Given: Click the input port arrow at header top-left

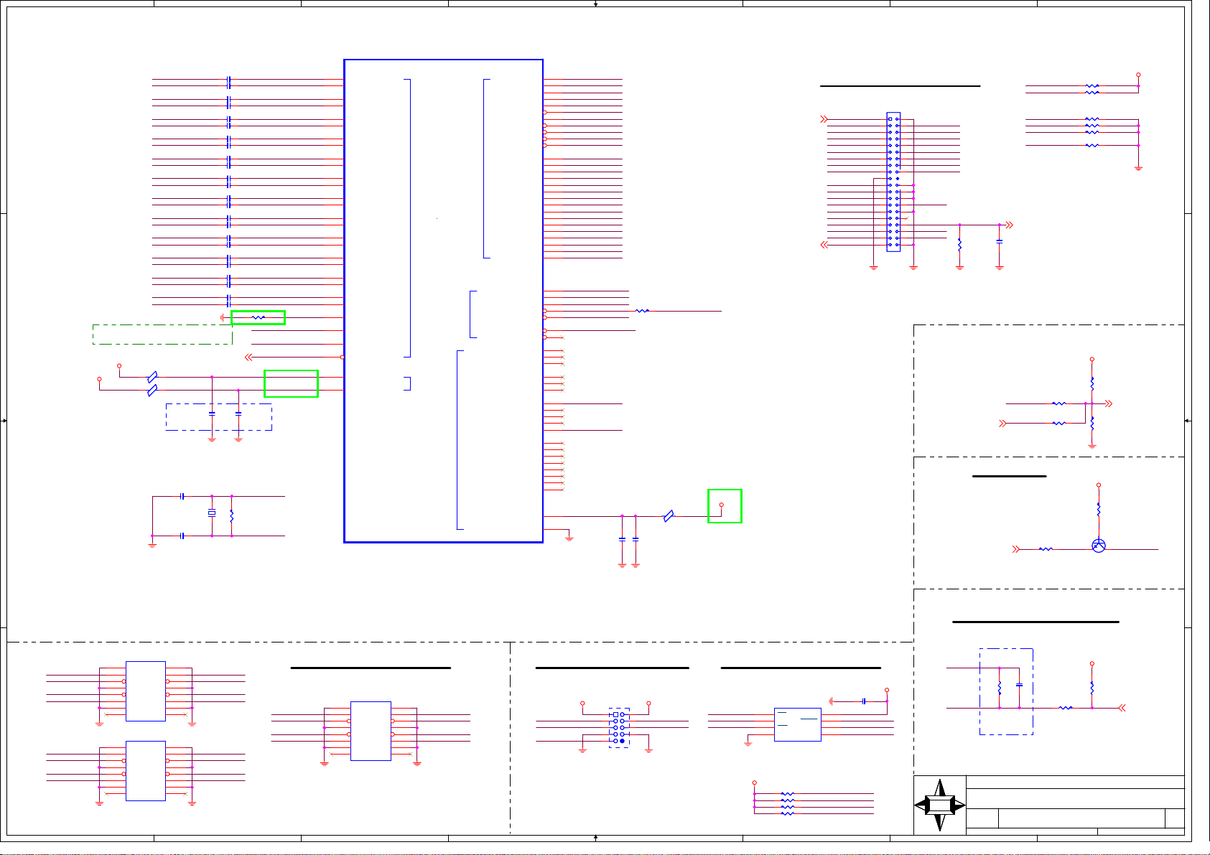Looking at the screenshot, I should click(824, 119).
